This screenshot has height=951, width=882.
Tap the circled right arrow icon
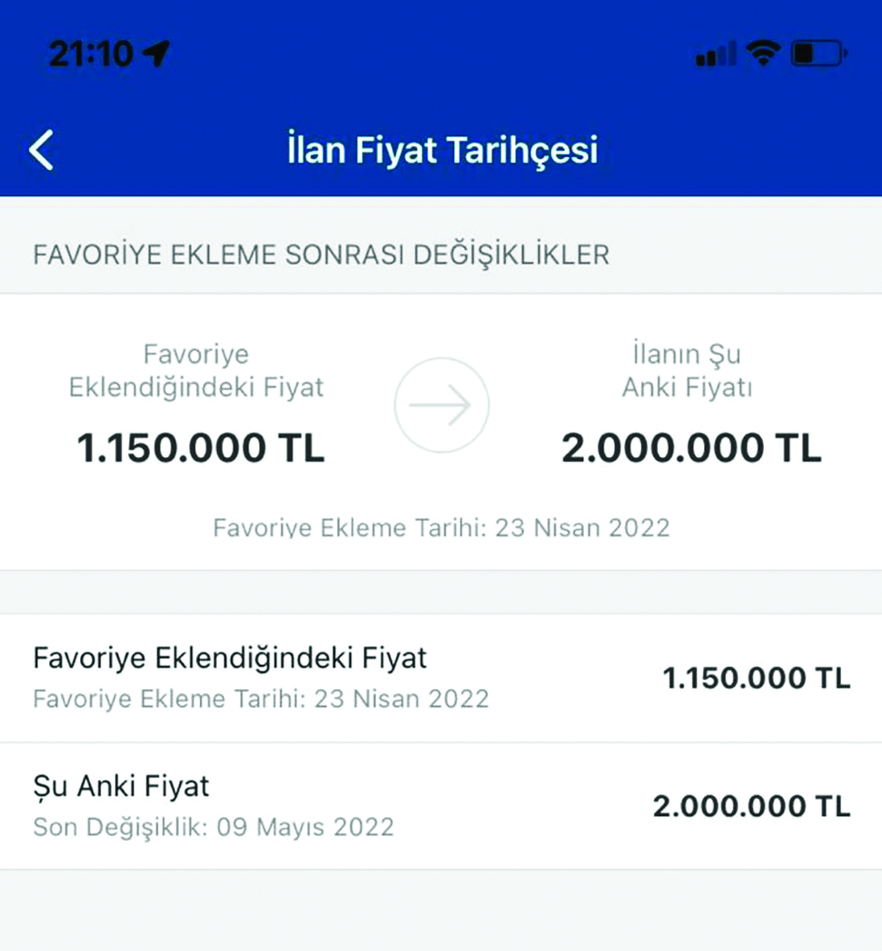(x=441, y=405)
